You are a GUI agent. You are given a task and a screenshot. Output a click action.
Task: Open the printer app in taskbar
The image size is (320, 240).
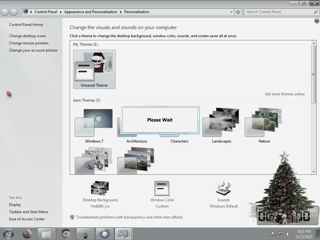click(47, 234)
